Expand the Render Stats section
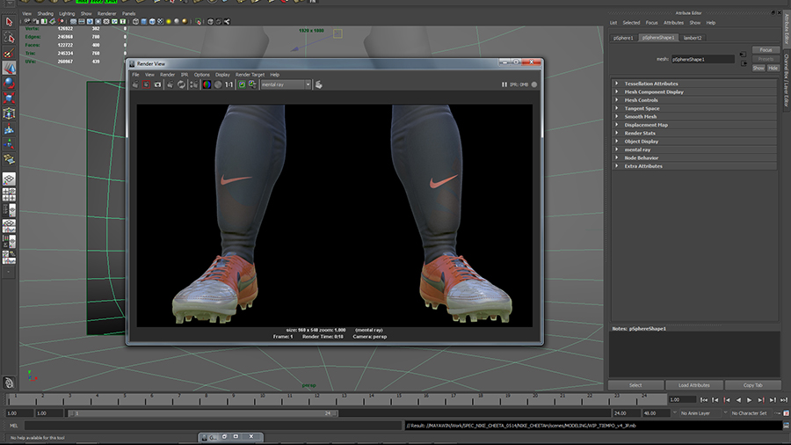 pyautogui.click(x=640, y=133)
